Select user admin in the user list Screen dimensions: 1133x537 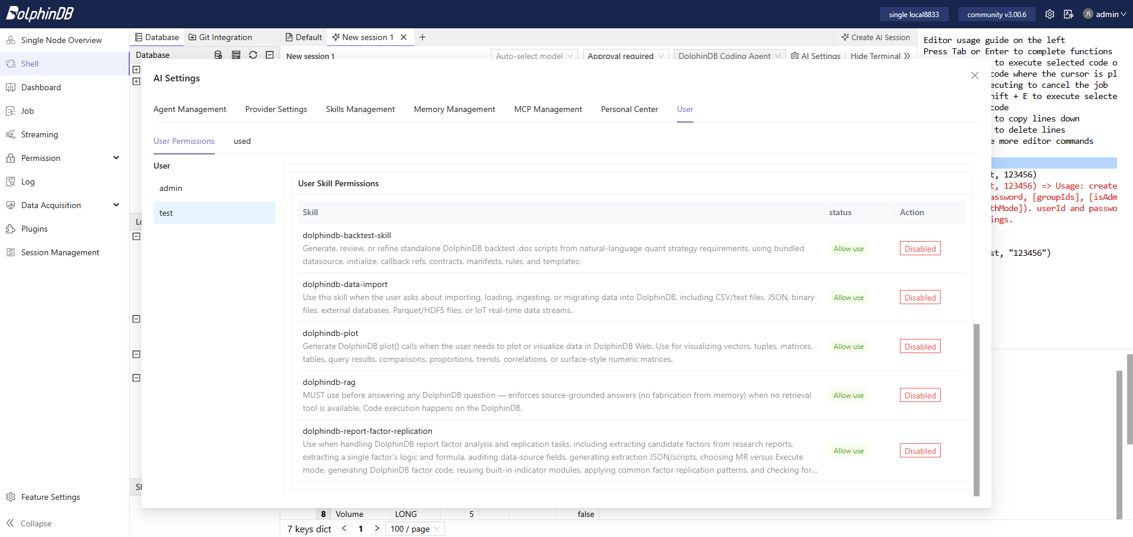[214, 188]
